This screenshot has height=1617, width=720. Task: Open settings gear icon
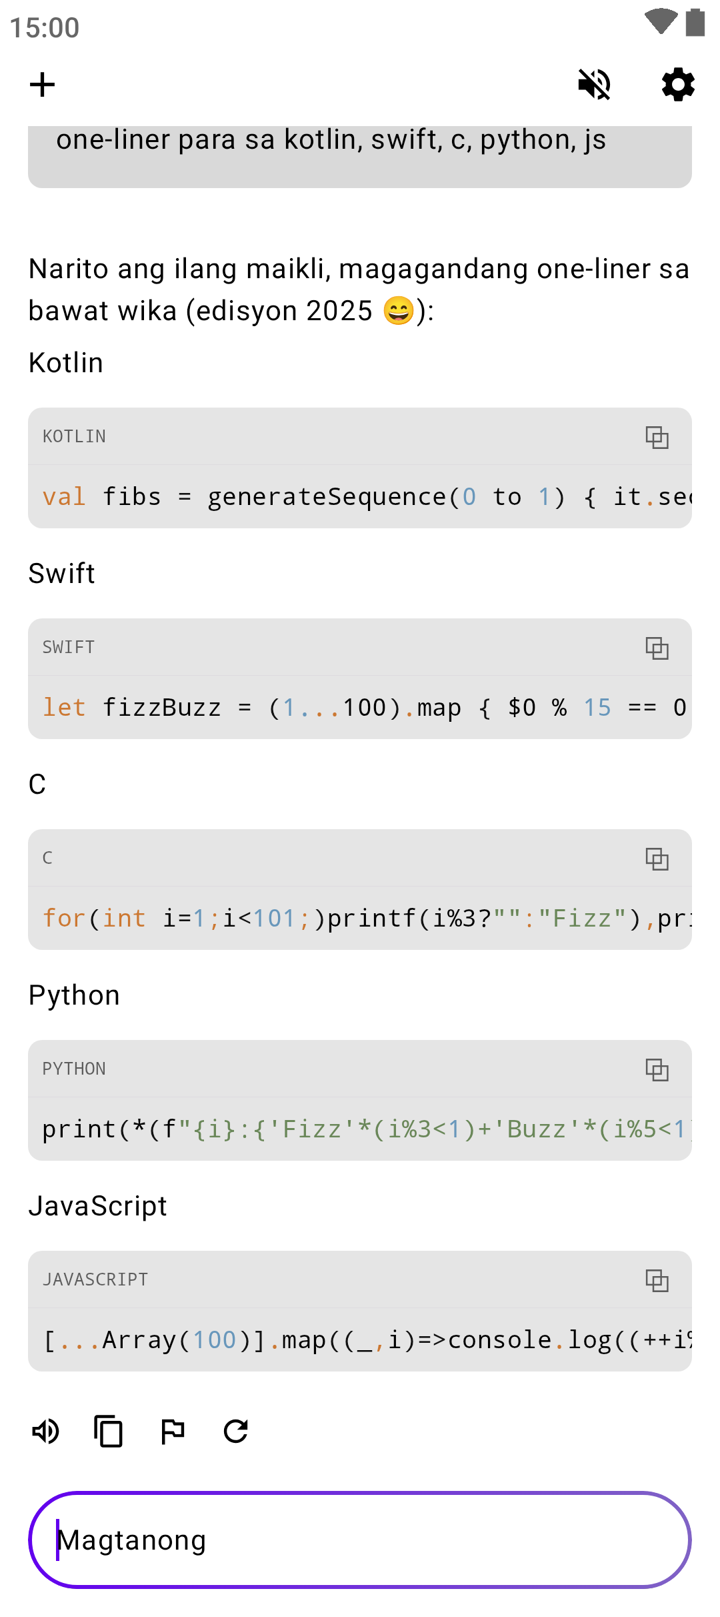tap(678, 85)
